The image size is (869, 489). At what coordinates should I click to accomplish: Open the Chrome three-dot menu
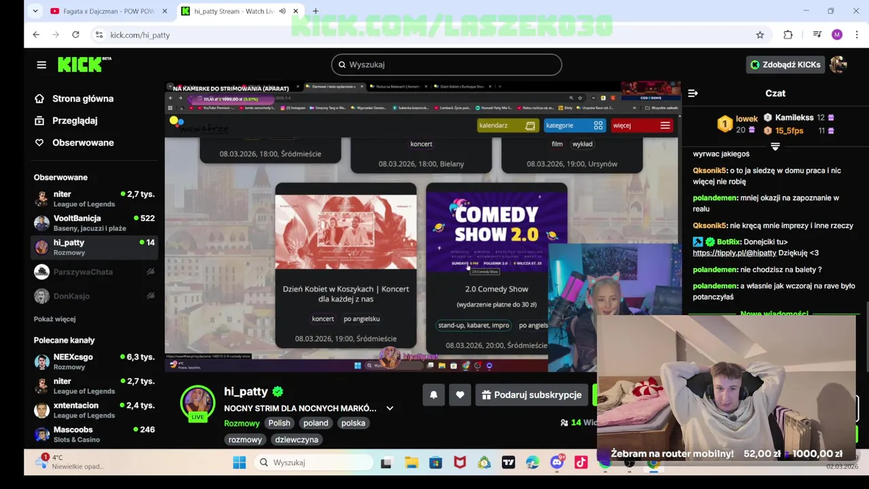tap(857, 35)
